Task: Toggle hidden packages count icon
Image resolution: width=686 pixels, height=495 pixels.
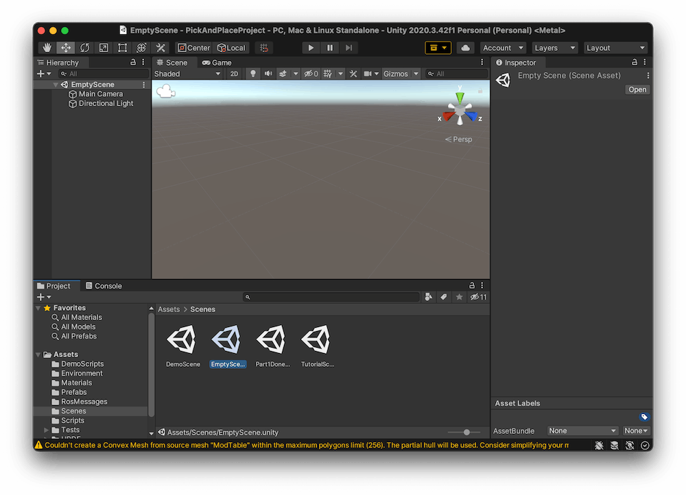Action: pos(479,298)
